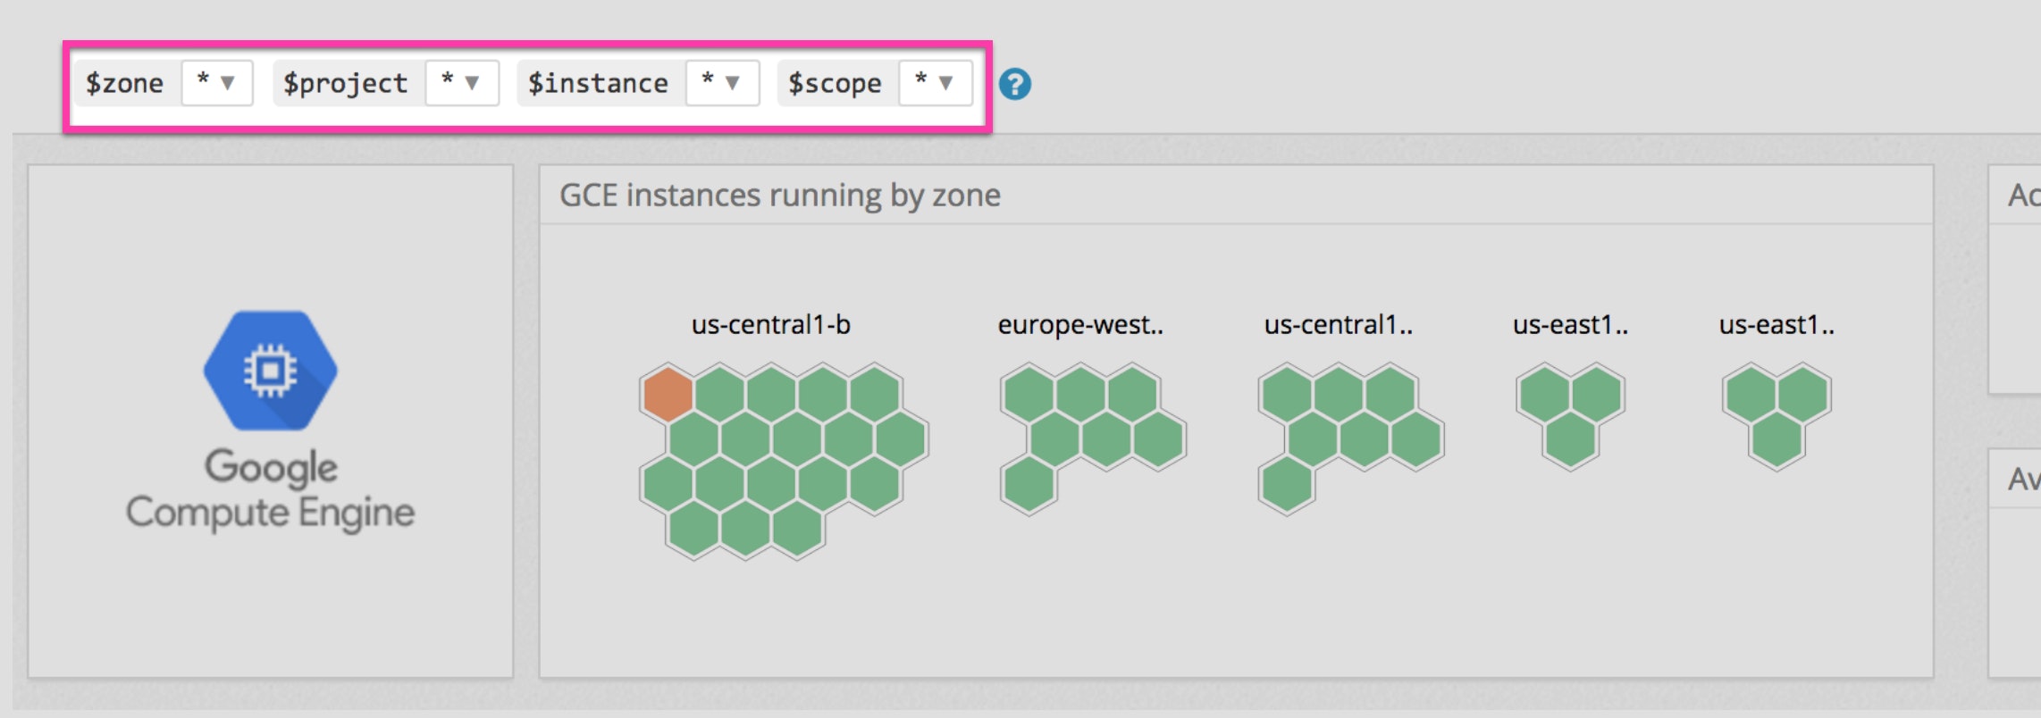2041x718 pixels.
Task: Click the Google Compute Engine logo icon
Action: [x=271, y=370]
